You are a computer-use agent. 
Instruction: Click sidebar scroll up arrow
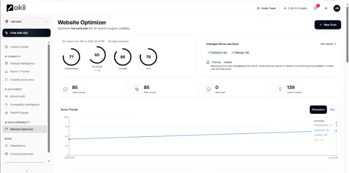[x=49, y=42]
